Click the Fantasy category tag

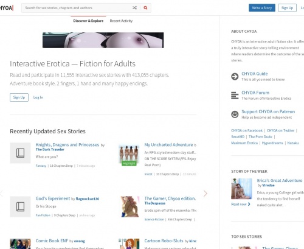(x=41, y=166)
